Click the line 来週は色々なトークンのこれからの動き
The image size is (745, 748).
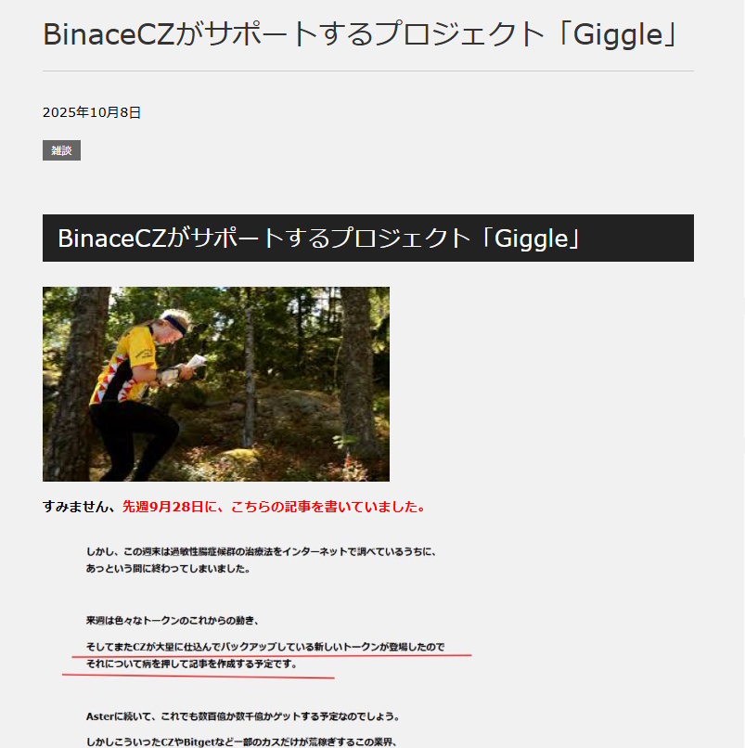[173, 621]
